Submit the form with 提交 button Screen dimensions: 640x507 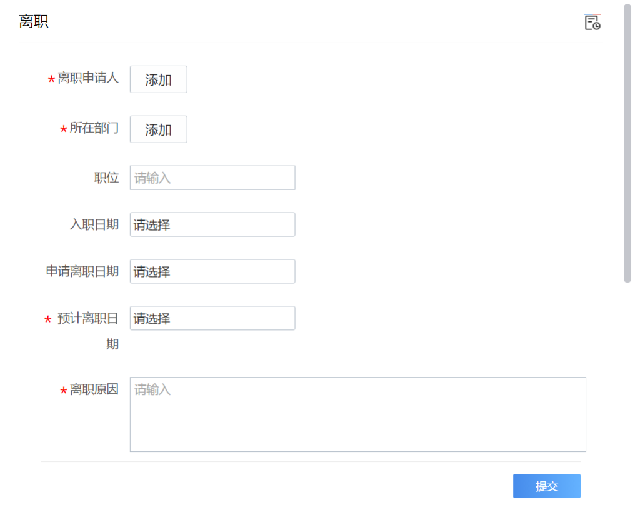pos(546,486)
